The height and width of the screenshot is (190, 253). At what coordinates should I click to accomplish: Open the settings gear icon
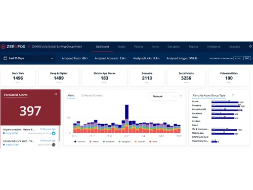250,46
